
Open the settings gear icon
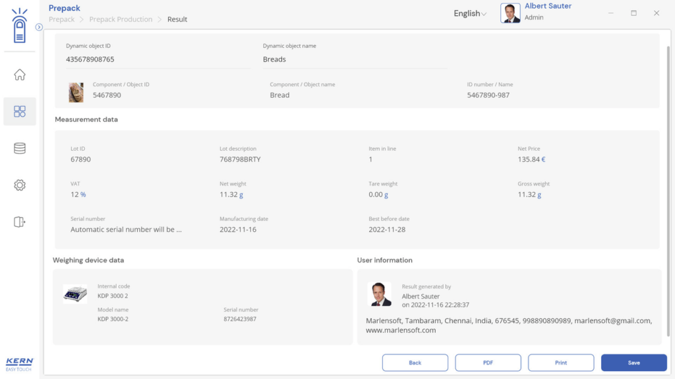pyautogui.click(x=19, y=185)
